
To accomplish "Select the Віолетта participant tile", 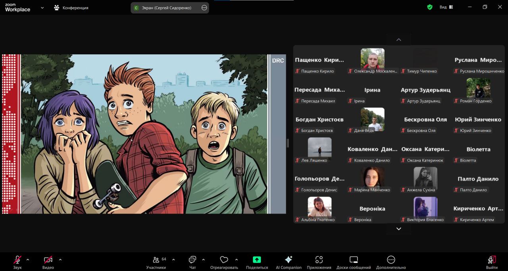I will [x=478, y=149].
